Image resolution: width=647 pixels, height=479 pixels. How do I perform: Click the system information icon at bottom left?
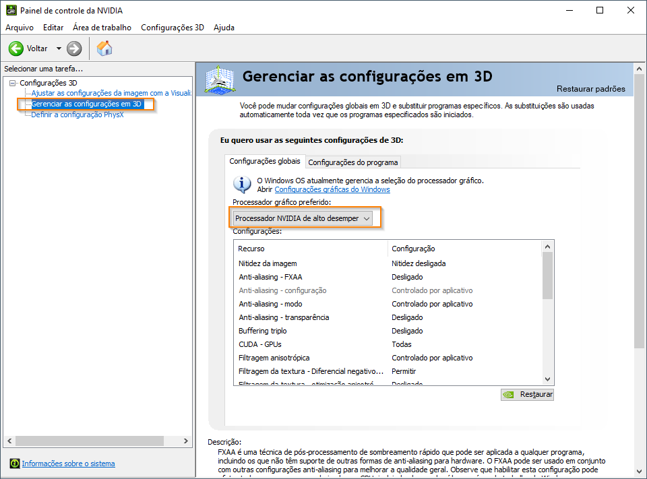point(14,464)
